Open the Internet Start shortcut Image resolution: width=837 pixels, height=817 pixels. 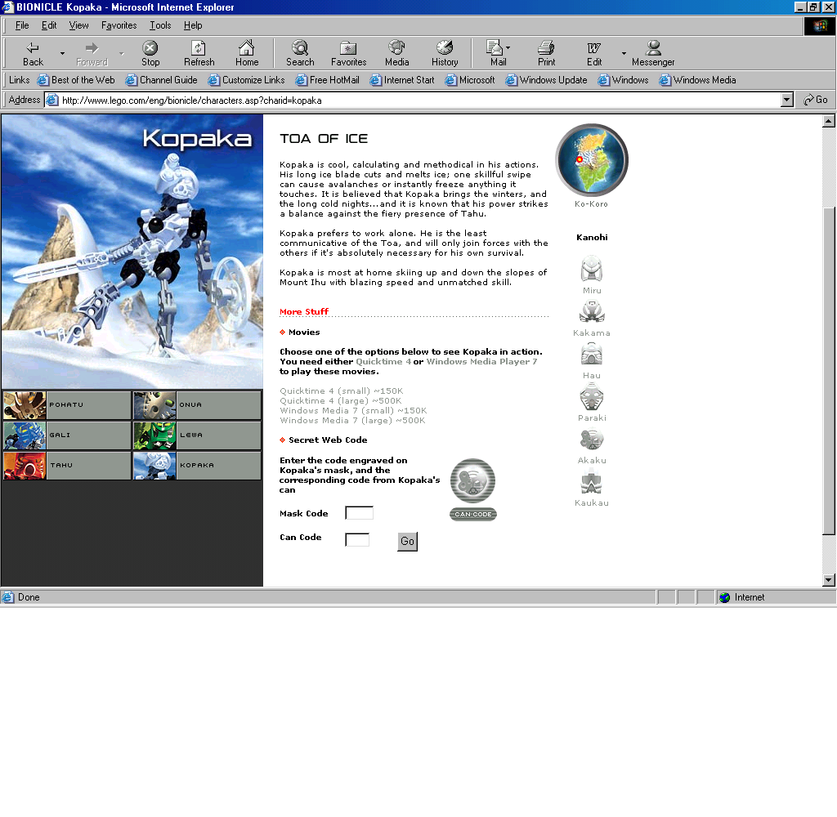pos(402,80)
